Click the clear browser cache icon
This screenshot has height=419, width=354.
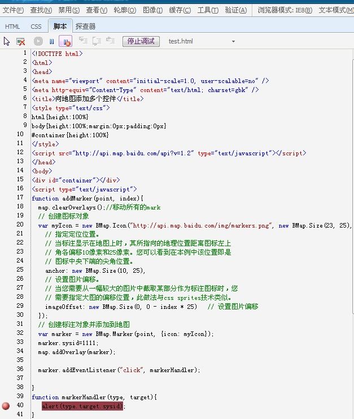click(20, 41)
